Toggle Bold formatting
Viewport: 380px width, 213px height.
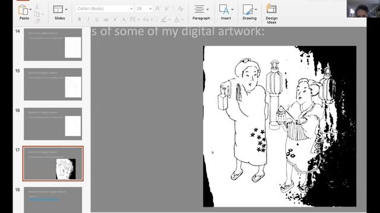80,20
